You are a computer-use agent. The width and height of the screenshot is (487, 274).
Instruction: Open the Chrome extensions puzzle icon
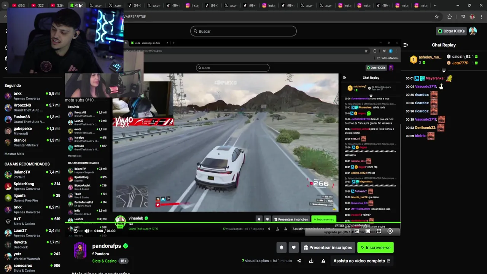[450, 17]
